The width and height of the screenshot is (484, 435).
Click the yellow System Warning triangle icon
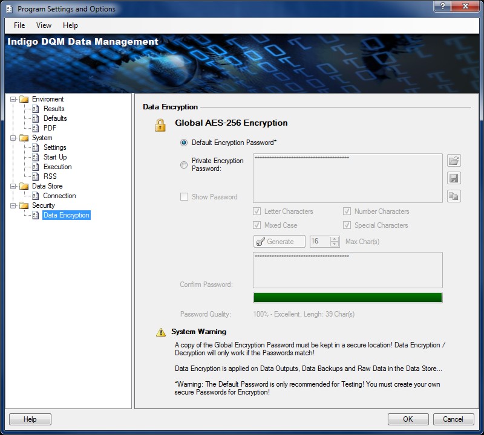161,332
